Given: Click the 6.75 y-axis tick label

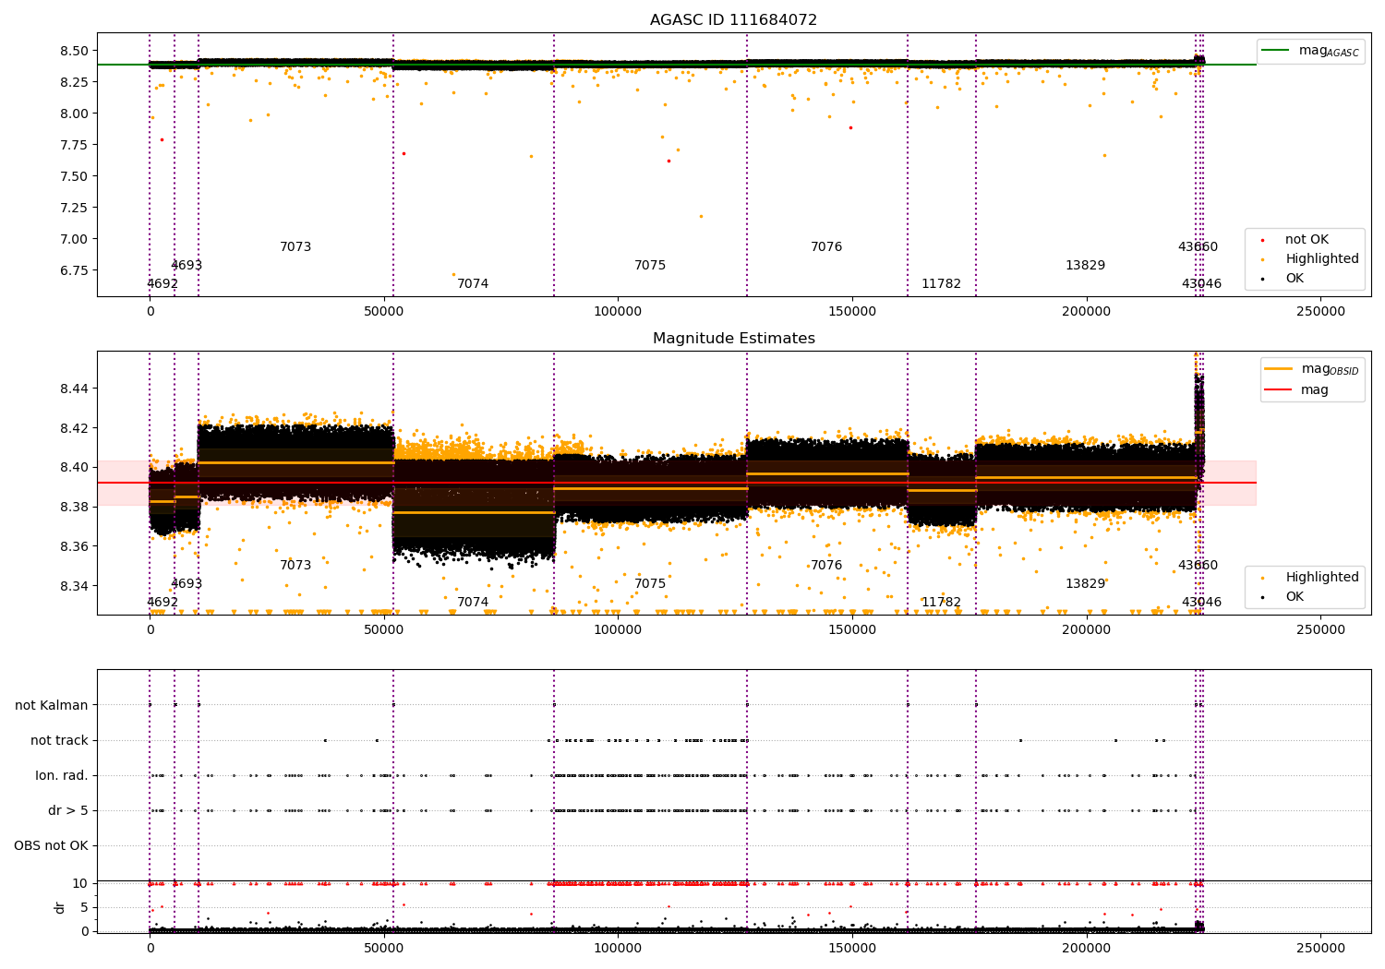Looking at the screenshot, I should coord(74,270).
